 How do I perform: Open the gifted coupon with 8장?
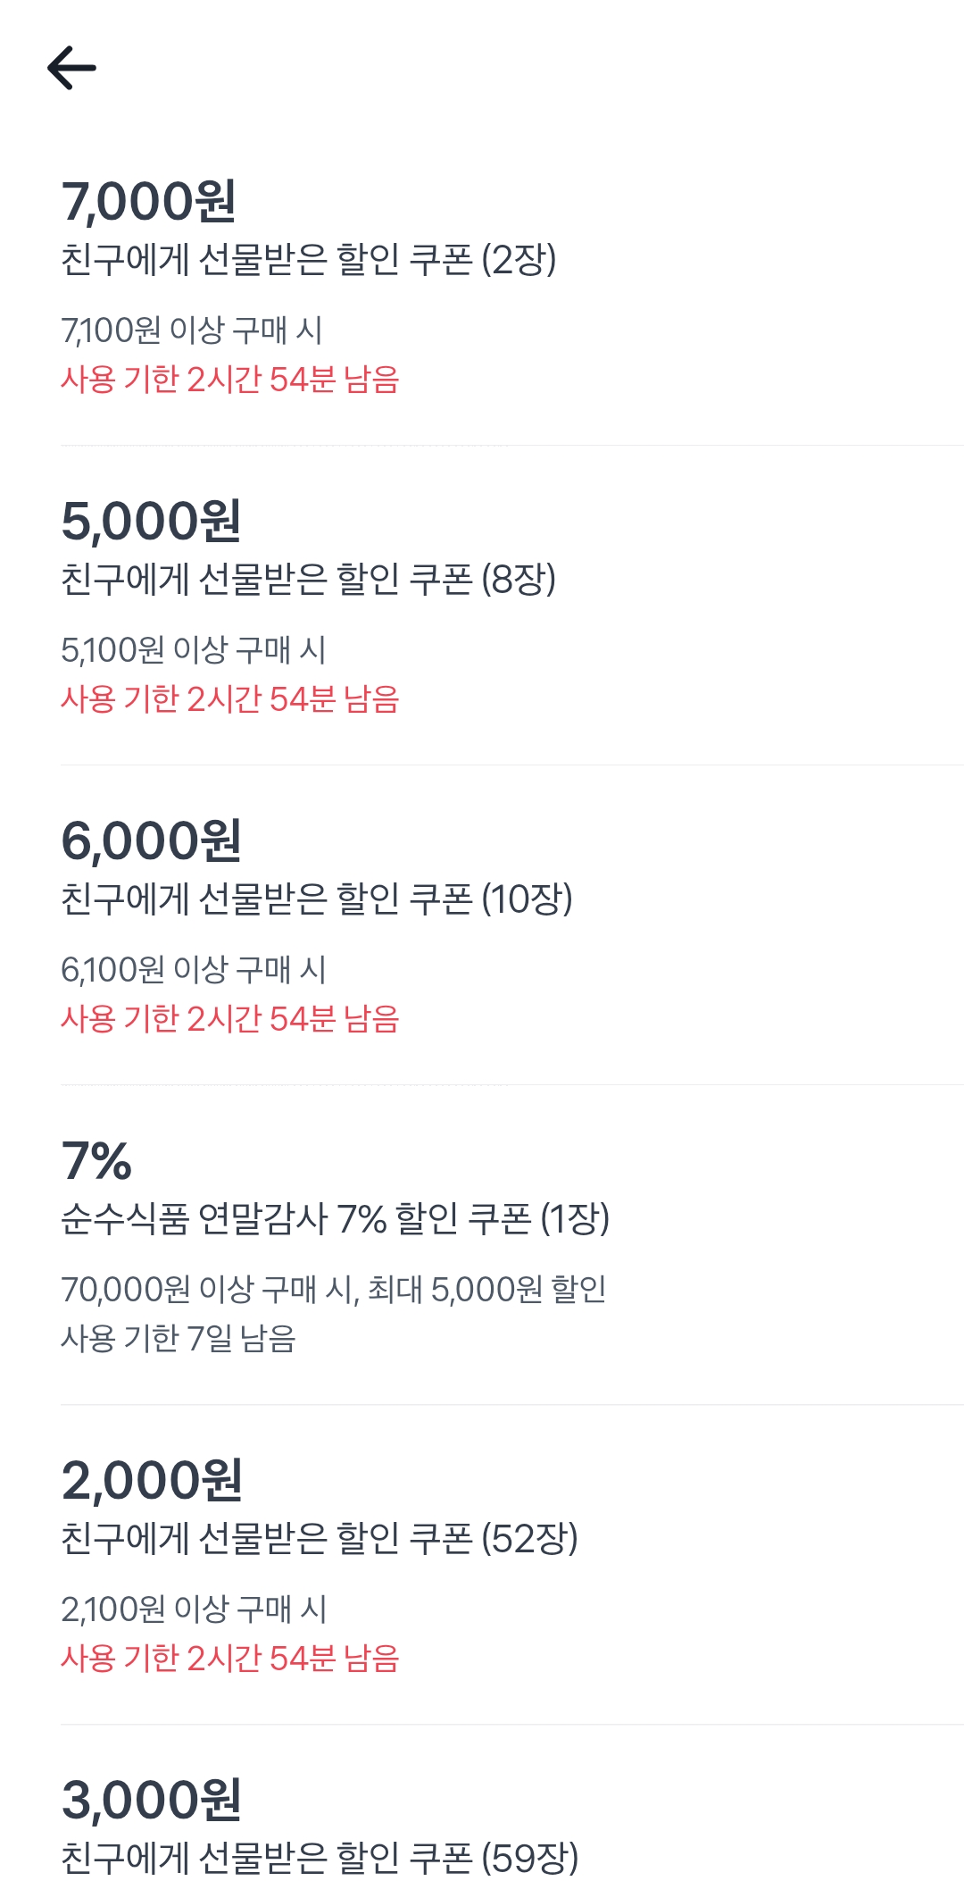click(308, 580)
